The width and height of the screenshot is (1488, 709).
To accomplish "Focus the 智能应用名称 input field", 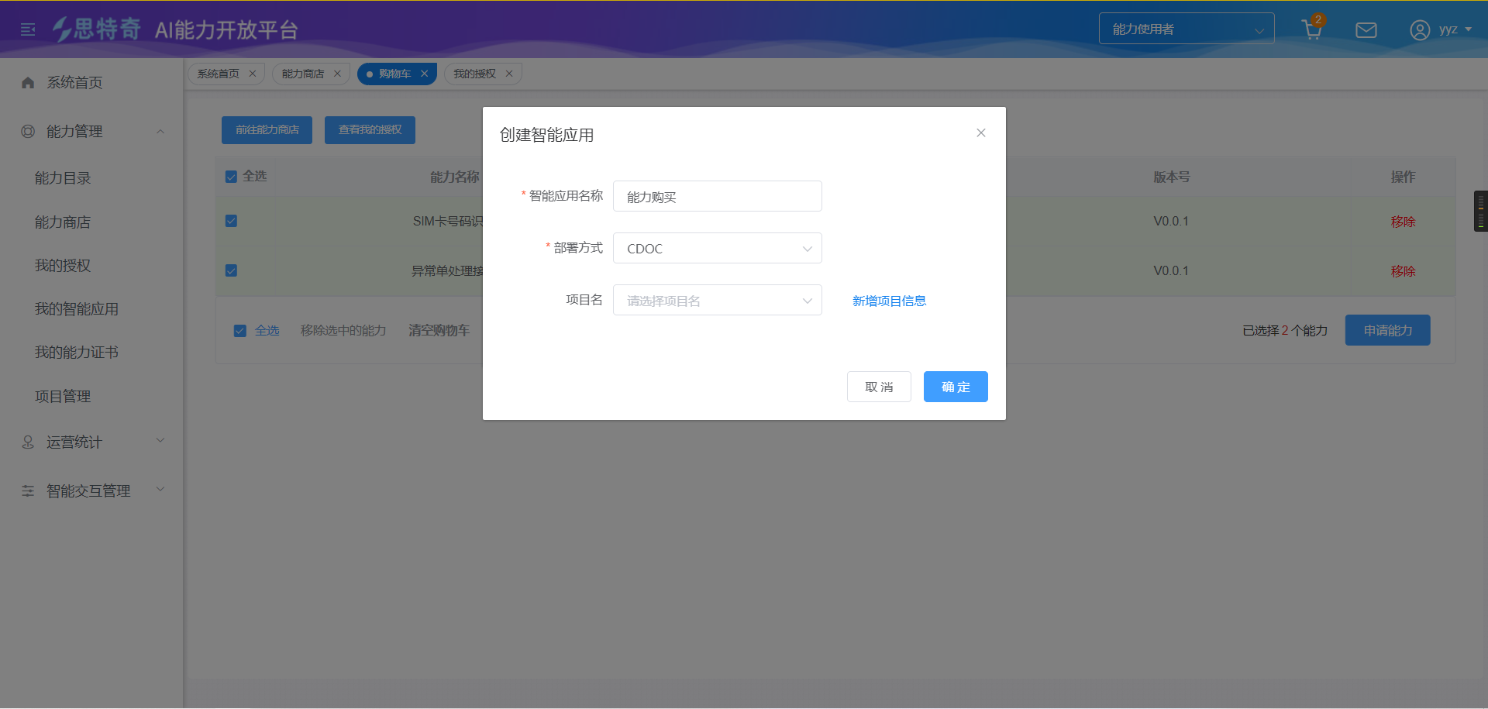I will (718, 196).
